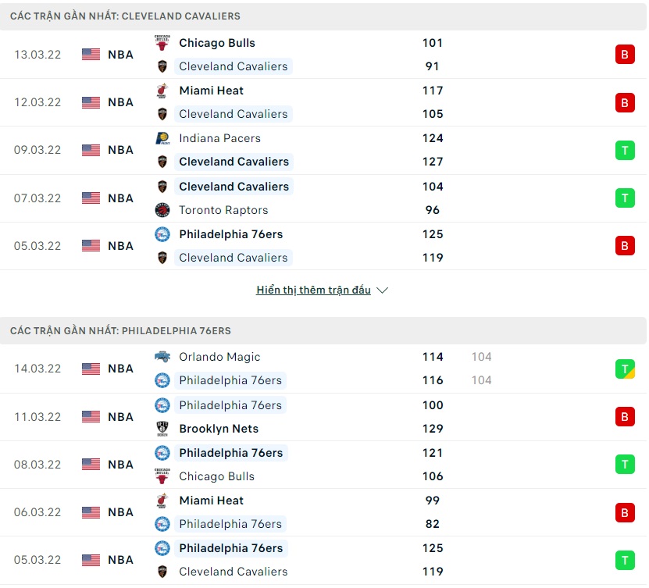649x588 pixels.
Task: Click the Indiana Pacers logo icon
Action: pos(162,138)
